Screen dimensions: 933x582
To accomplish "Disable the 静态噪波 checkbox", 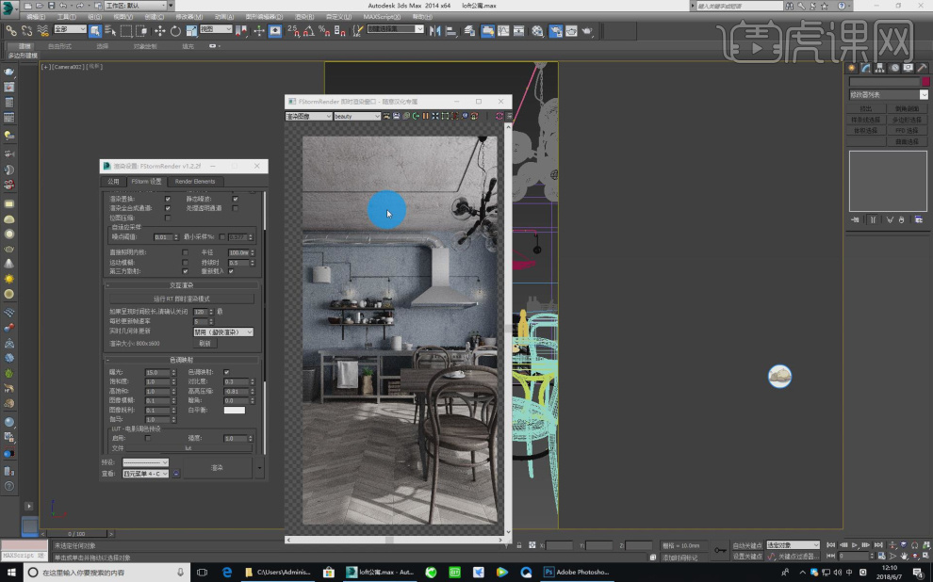I will click(236, 200).
